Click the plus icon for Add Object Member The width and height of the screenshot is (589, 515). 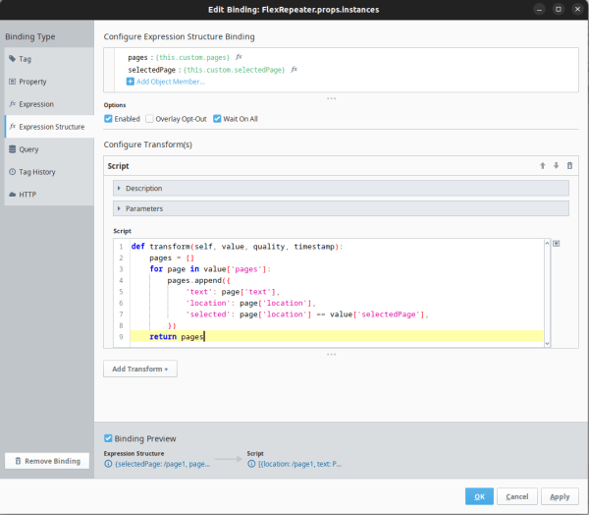131,82
